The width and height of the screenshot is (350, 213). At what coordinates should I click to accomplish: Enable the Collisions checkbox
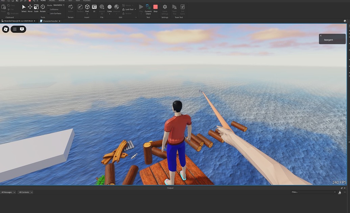tap(48, 9)
